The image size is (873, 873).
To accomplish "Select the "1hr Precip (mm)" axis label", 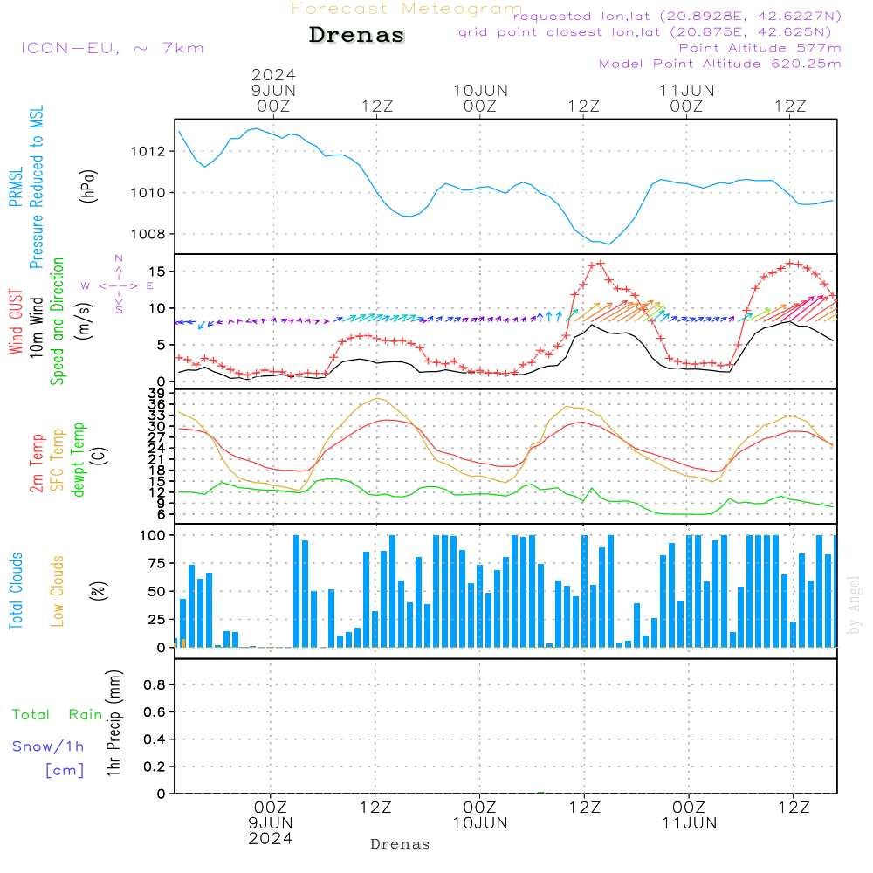I will pyautogui.click(x=114, y=723).
